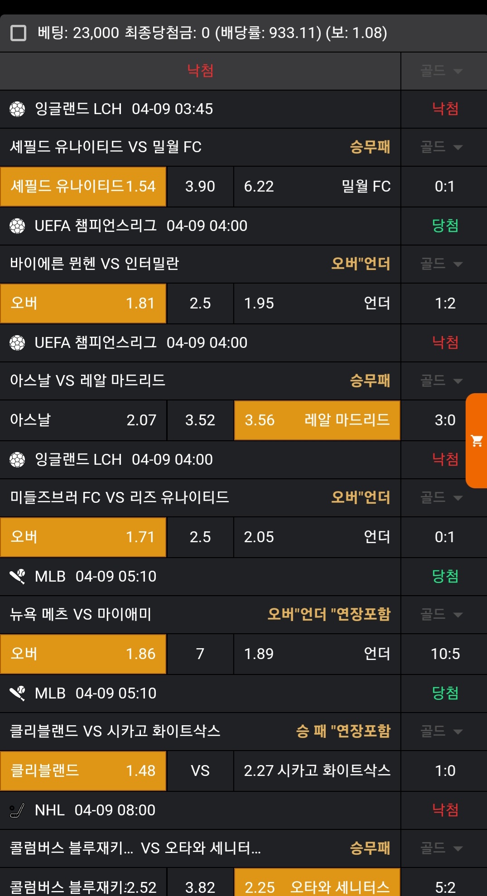This screenshot has height=896, width=487.
Task: Expand 골드 dropdown for 아스날 VS 레알 마드리드
Action: pos(442,381)
